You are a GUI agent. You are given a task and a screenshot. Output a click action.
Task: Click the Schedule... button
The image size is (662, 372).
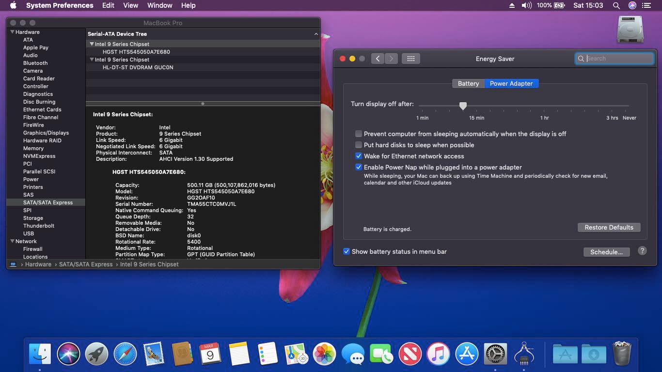coord(606,252)
